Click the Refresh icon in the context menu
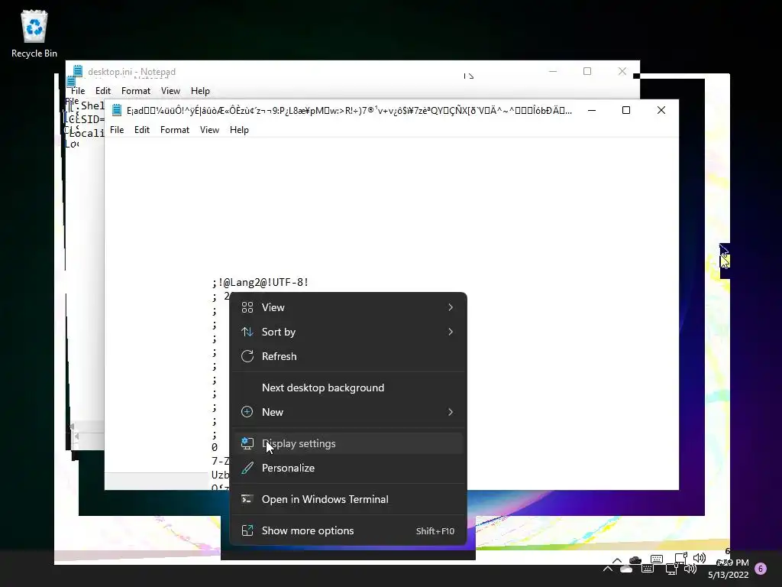 [x=247, y=356]
